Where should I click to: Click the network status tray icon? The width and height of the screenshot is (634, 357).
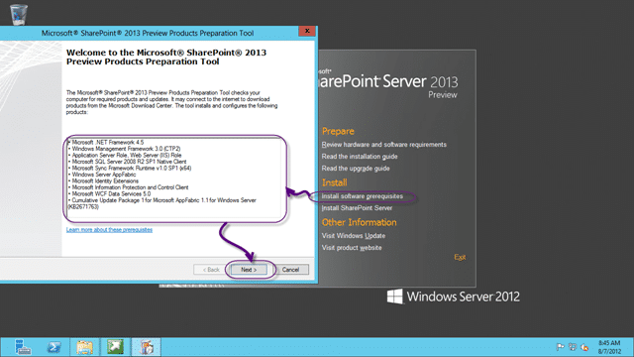(x=573, y=347)
